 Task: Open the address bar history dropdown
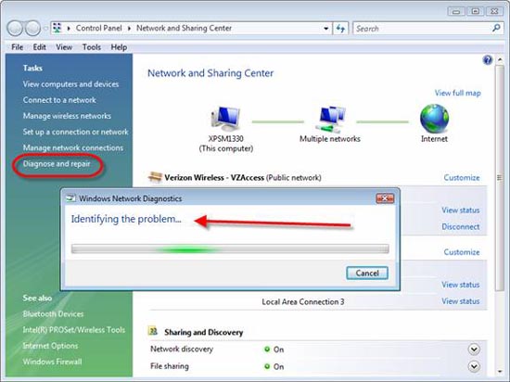pyautogui.click(x=325, y=29)
